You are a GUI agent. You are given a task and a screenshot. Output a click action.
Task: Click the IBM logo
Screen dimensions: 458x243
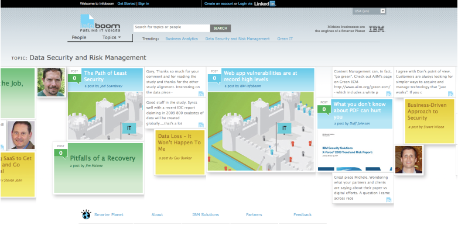click(377, 29)
